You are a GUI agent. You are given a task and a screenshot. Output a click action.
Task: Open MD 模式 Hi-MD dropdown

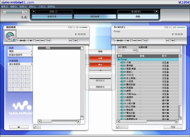coord(134,50)
